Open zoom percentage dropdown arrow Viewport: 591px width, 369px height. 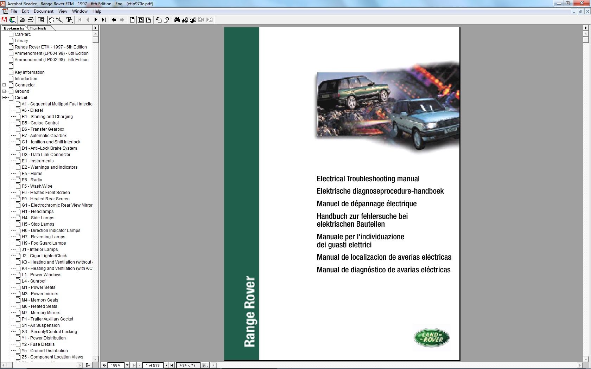[127, 365]
